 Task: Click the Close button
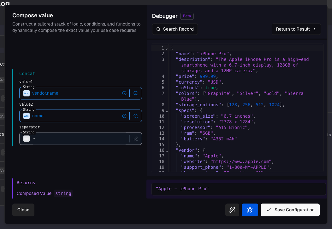23,210
